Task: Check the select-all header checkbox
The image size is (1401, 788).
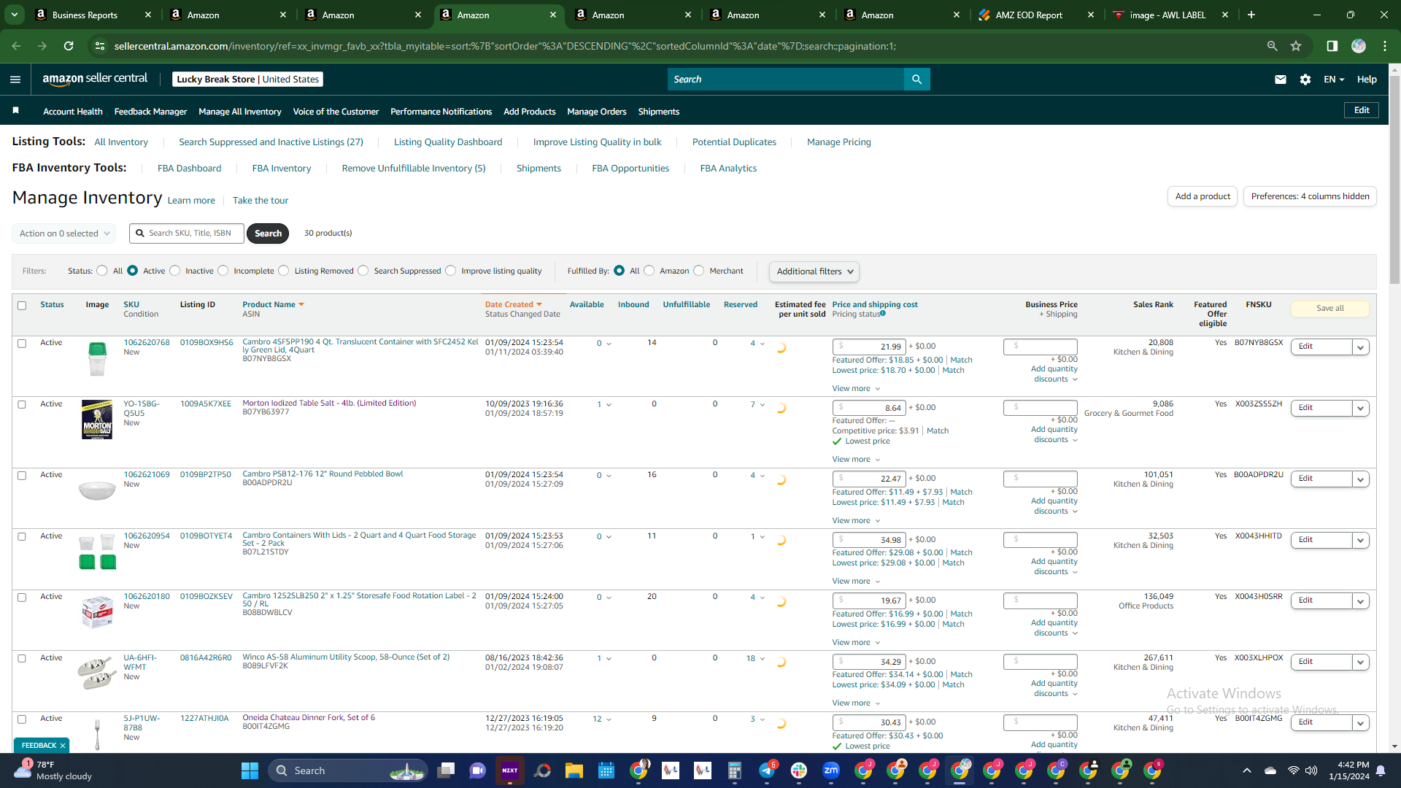Action: (x=22, y=306)
